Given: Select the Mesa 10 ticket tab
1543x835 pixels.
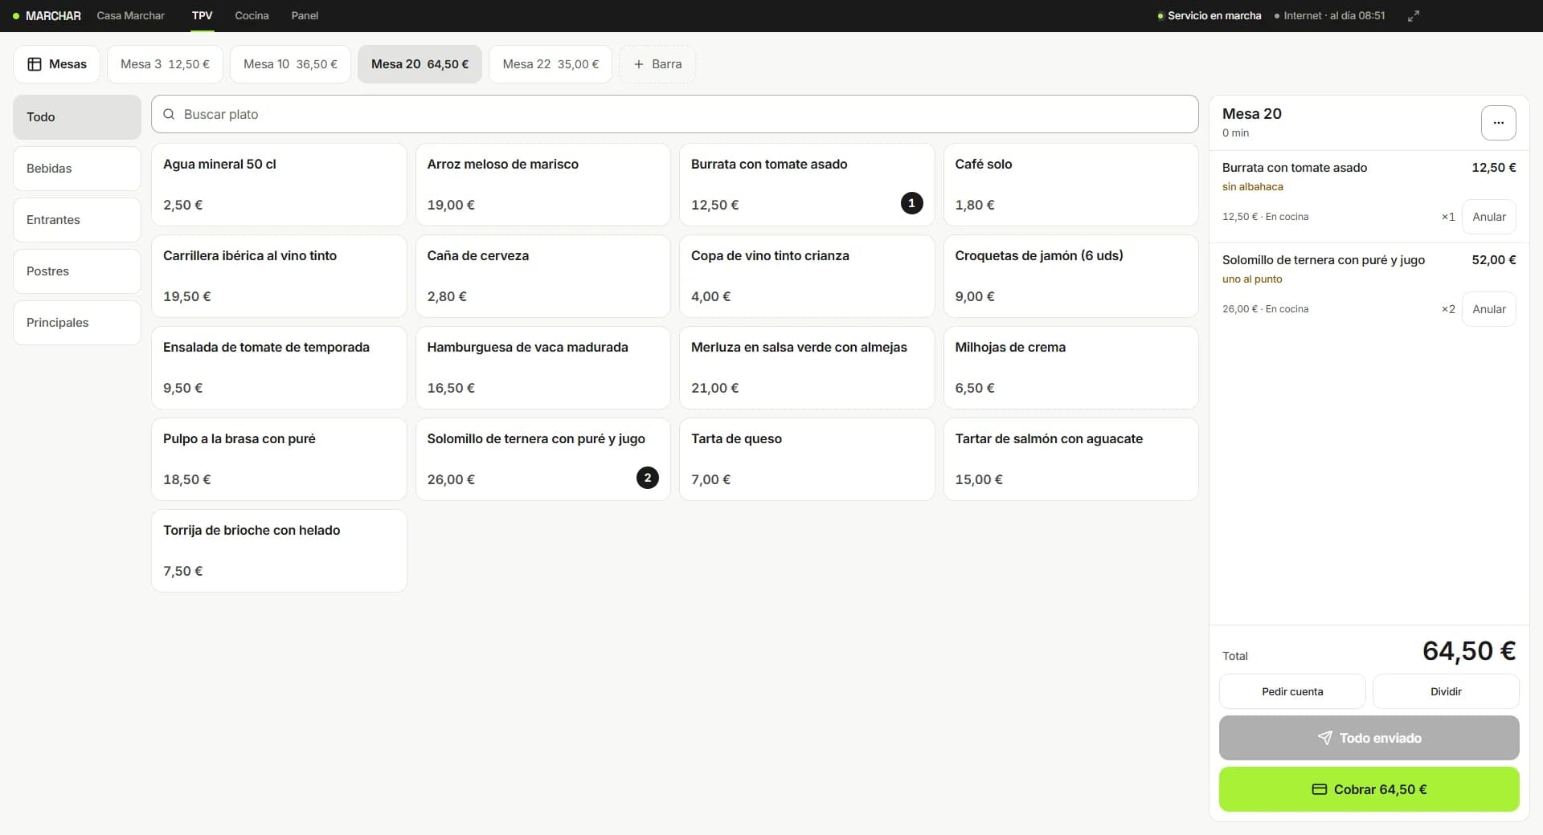Looking at the screenshot, I should point(290,64).
